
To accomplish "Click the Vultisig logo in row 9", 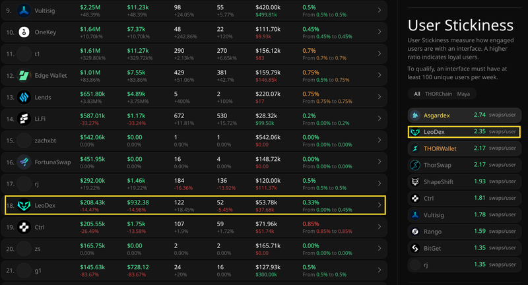I will pos(24,11).
